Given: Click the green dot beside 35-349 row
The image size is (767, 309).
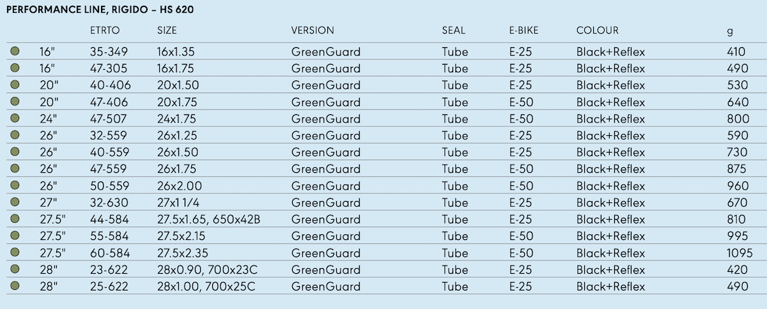Looking at the screenshot, I should 15,52.
